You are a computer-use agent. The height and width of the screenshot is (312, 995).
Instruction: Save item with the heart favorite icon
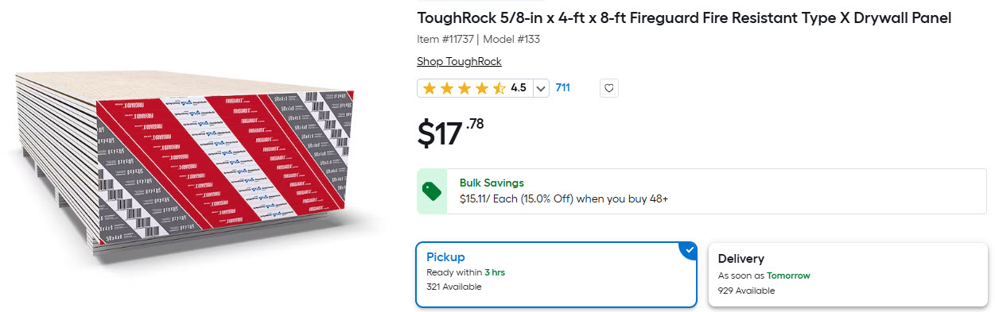tap(609, 88)
